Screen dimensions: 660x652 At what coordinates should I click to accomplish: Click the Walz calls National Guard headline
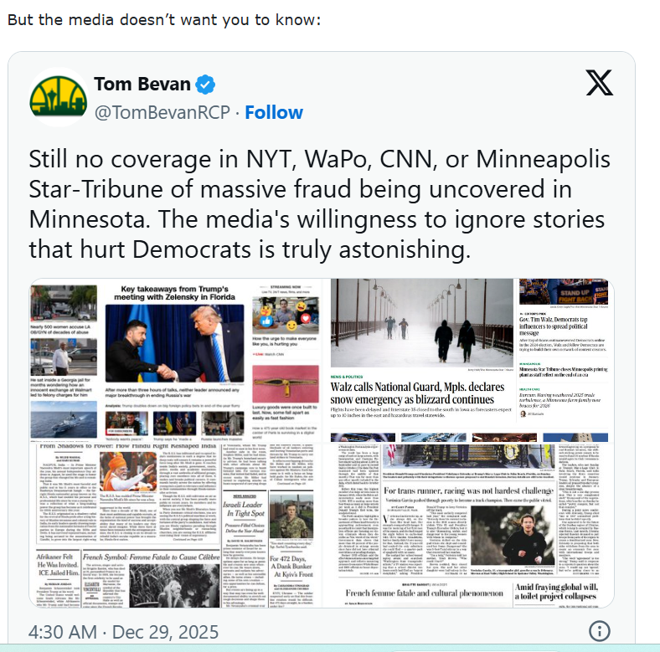(x=417, y=393)
